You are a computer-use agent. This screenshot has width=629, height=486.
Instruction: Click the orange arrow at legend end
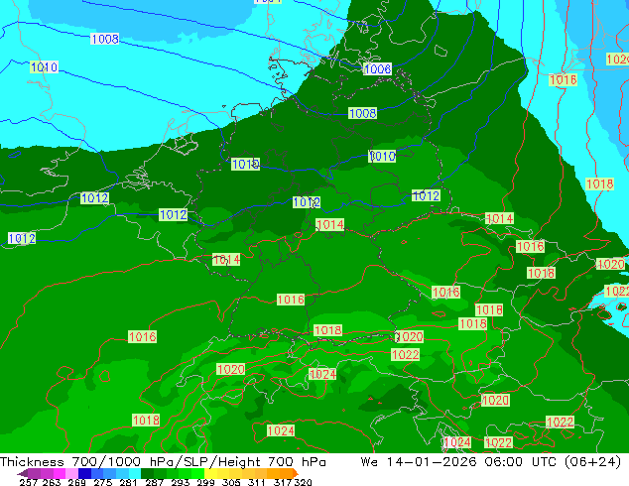[296, 473]
